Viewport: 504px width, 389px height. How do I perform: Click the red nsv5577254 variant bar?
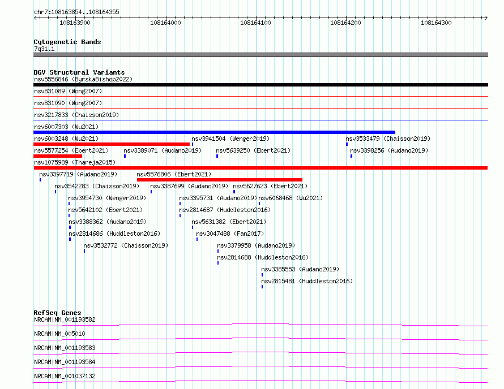click(58, 156)
